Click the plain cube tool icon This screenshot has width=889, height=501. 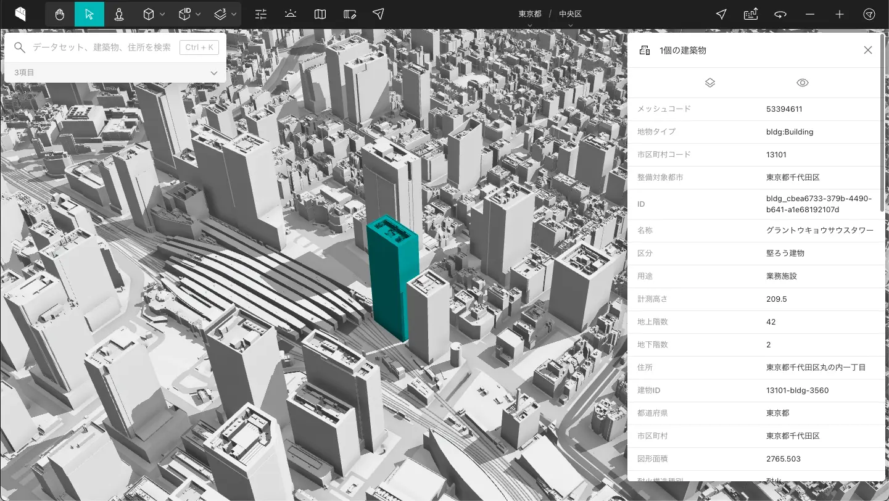148,14
